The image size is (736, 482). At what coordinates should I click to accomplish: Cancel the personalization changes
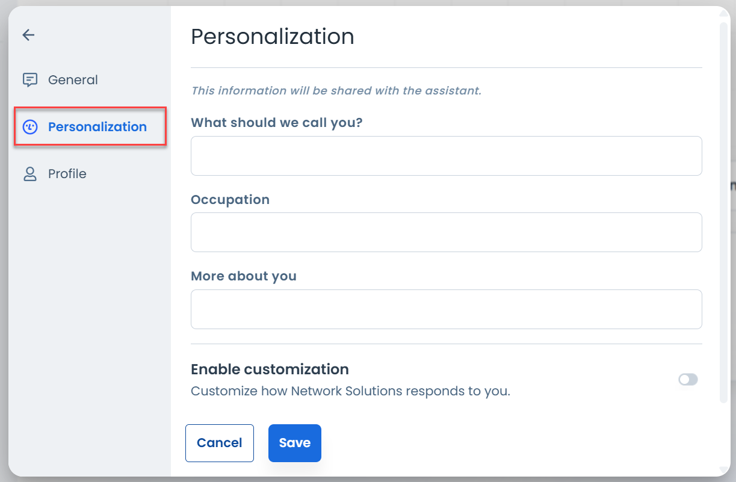click(x=220, y=443)
